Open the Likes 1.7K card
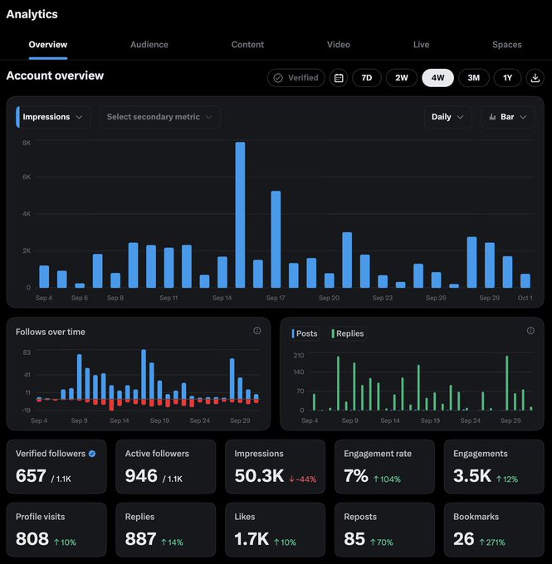Viewport: 552px width, 564px height. pos(275,530)
